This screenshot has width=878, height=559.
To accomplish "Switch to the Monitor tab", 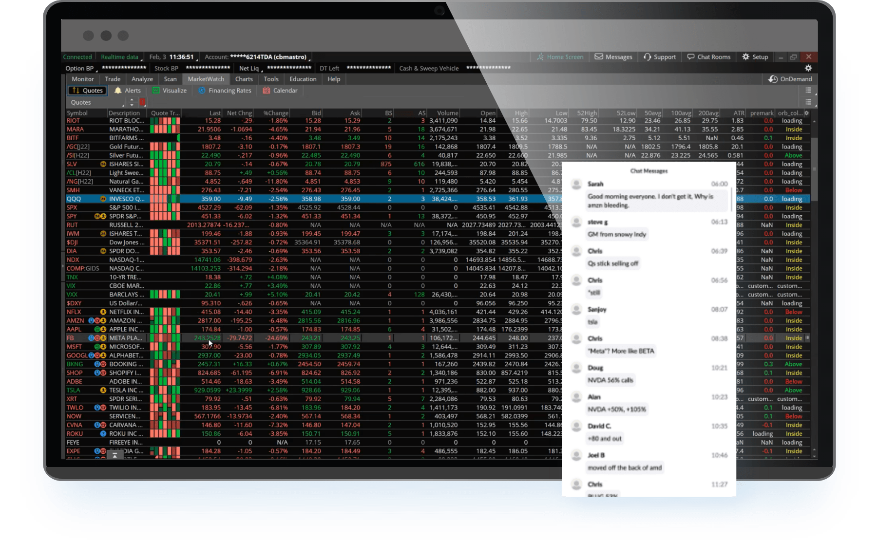I will 83,79.
